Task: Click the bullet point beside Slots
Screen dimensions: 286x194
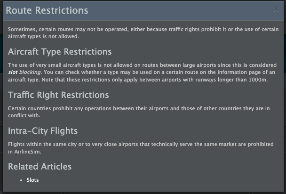Action: point(22,180)
